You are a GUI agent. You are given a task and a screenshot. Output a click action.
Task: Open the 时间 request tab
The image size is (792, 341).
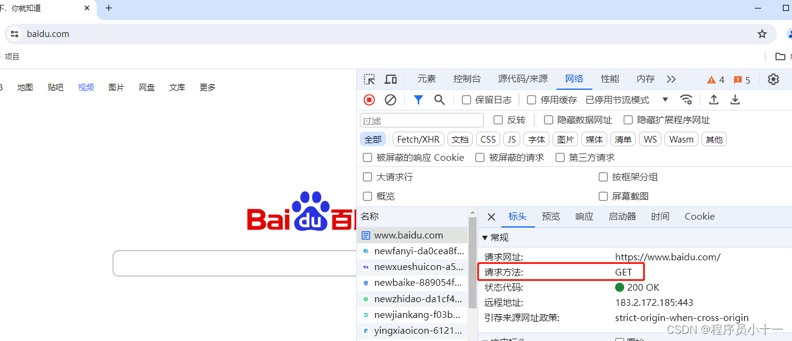tap(660, 217)
